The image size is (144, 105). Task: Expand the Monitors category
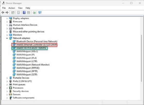click(x=7, y=35)
